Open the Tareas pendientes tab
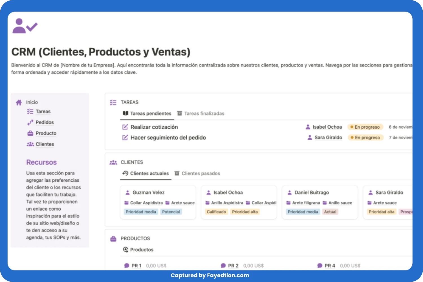423x282 pixels. (150, 114)
